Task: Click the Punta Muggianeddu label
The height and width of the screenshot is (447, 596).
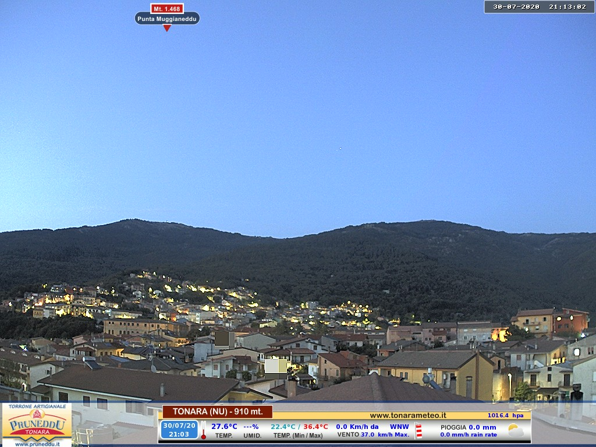Action: [x=167, y=19]
